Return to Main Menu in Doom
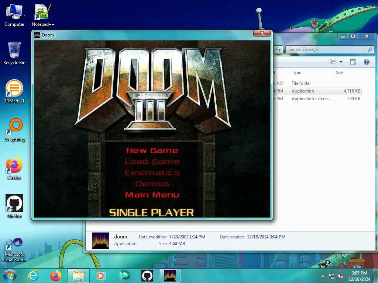This screenshot has height=283, width=378. click(152, 195)
